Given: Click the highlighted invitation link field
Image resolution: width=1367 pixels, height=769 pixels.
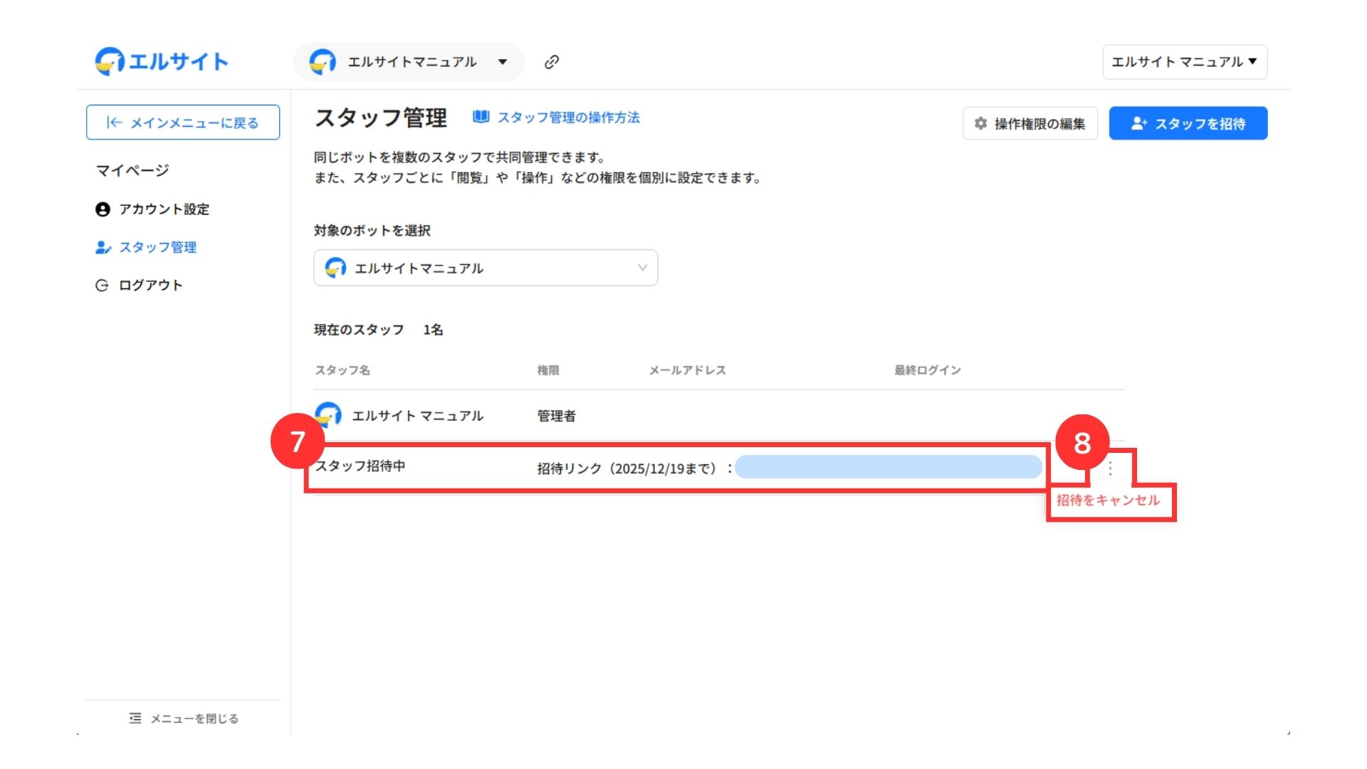Looking at the screenshot, I should tap(888, 467).
